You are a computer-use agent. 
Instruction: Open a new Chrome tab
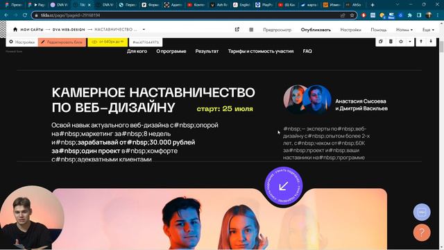[x=373, y=5]
